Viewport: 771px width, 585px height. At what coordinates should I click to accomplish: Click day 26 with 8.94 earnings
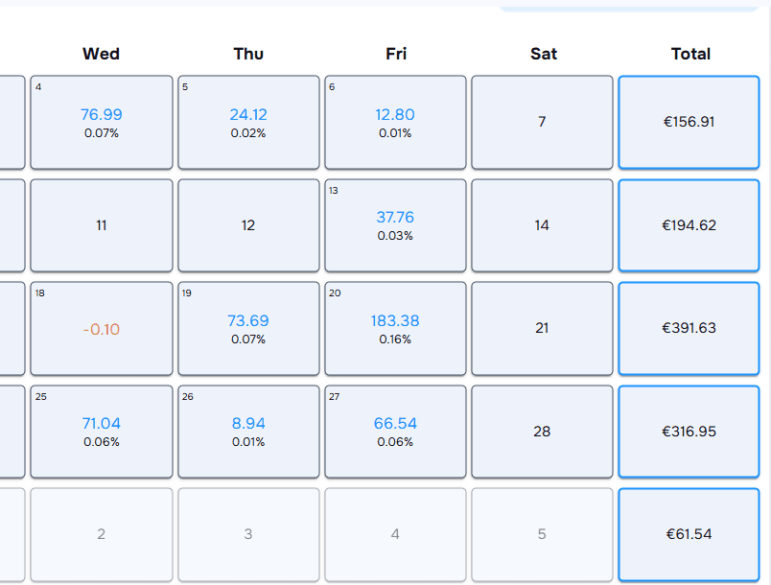[248, 432]
